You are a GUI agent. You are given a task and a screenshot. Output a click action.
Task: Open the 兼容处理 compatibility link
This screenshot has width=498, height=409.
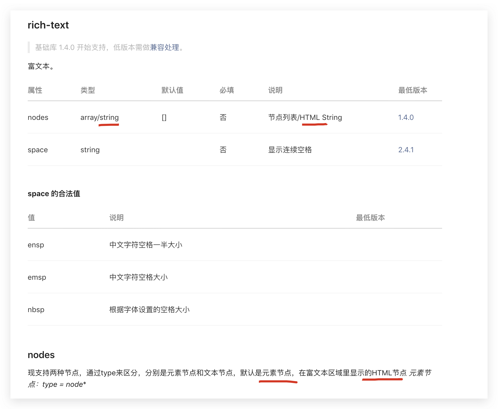(164, 47)
